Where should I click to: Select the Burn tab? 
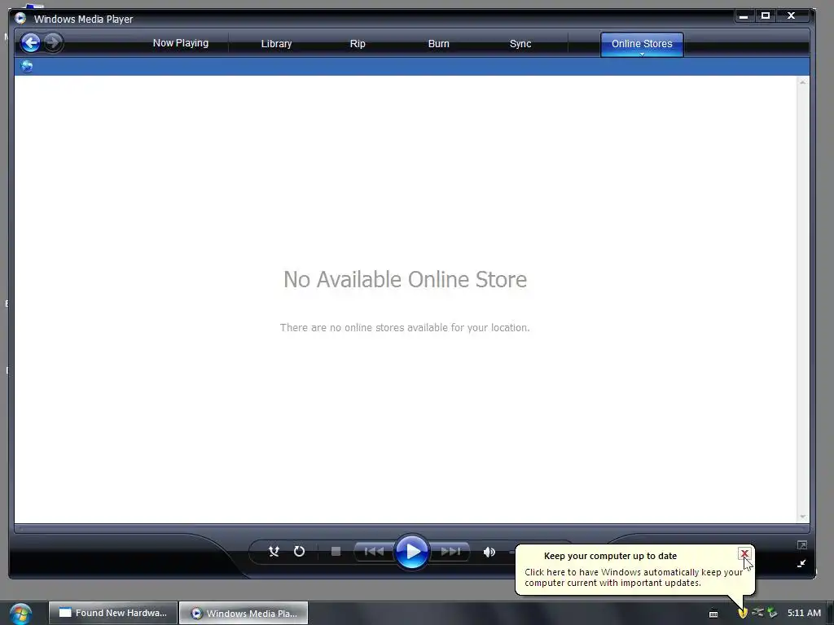click(x=439, y=44)
